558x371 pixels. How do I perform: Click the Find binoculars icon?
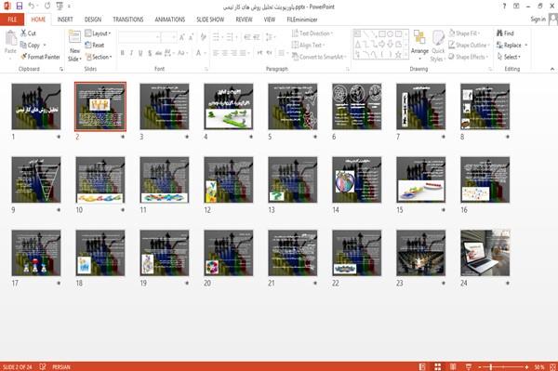(x=499, y=33)
